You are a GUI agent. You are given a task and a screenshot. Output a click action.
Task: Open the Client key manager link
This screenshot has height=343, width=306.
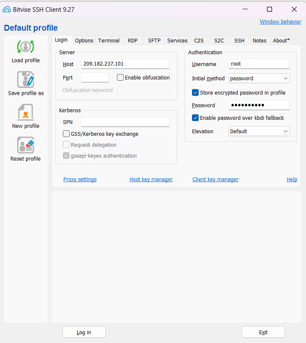(215, 179)
